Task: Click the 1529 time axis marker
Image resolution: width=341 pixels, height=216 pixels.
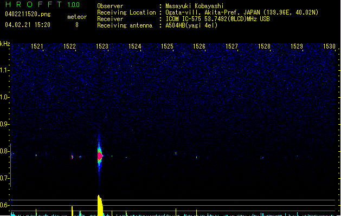Action: (297, 46)
